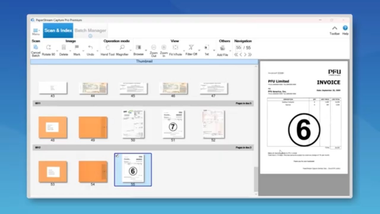Click the 1st page view icon
Viewport: 380px width, 214px height.
(x=207, y=47)
